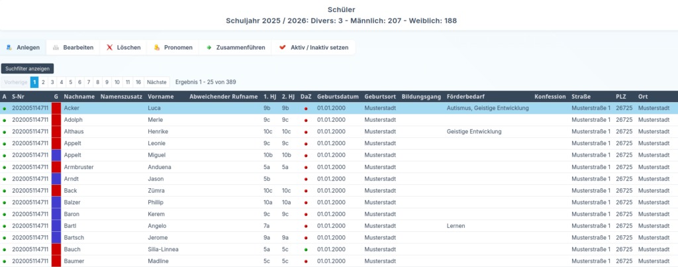Click blue gender swatch for Arndt
The image size is (678, 267).
56,179
